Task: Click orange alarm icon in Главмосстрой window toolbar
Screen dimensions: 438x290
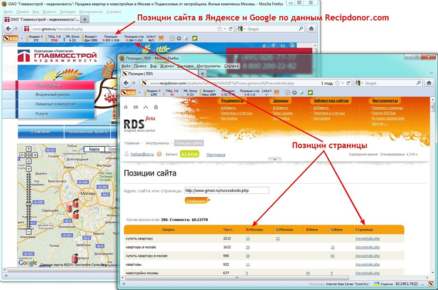Action: point(161,38)
